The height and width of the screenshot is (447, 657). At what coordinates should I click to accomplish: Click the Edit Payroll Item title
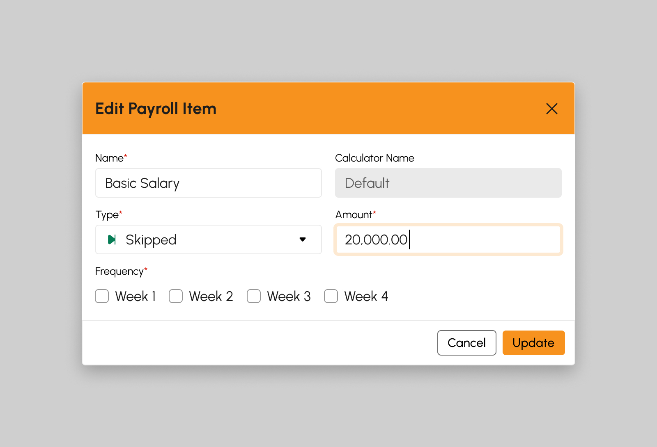pyautogui.click(x=156, y=109)
